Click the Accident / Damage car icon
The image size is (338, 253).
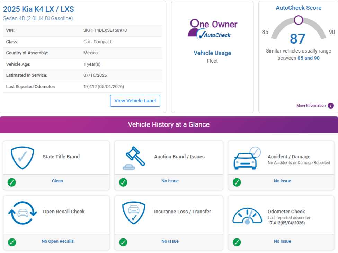[247, 158]
